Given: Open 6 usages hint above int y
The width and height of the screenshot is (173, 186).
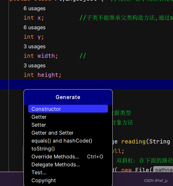Looking at the screenshot, I should [x=35, y=28].
